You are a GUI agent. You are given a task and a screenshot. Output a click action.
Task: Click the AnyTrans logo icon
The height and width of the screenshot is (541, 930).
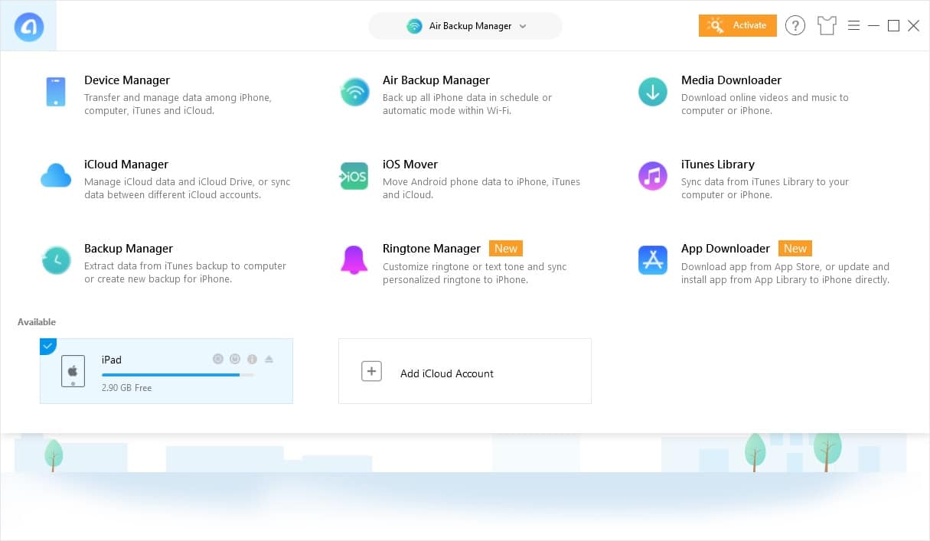[28, 26]
